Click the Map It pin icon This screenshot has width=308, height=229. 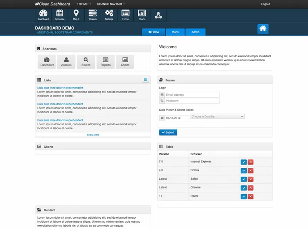(76, 15)
